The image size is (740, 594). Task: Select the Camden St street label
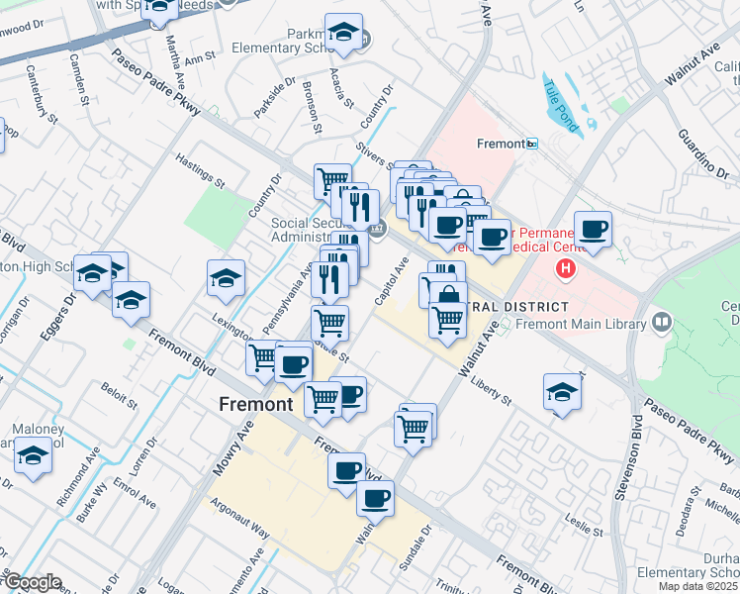pos(79,79)
